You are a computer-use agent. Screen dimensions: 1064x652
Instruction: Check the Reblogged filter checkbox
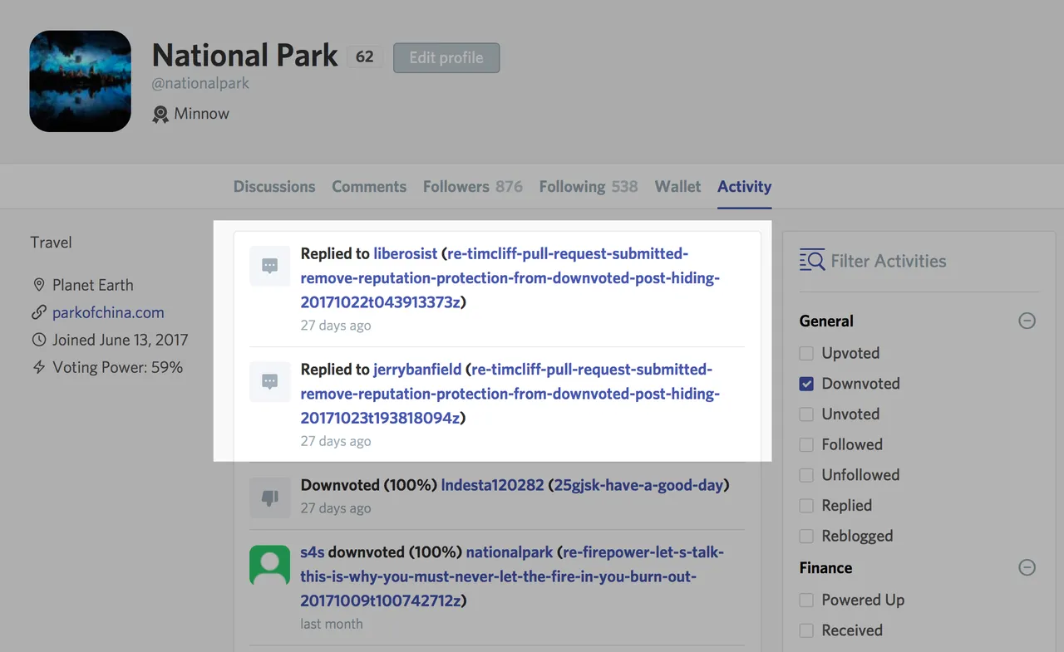coord(806,536)
